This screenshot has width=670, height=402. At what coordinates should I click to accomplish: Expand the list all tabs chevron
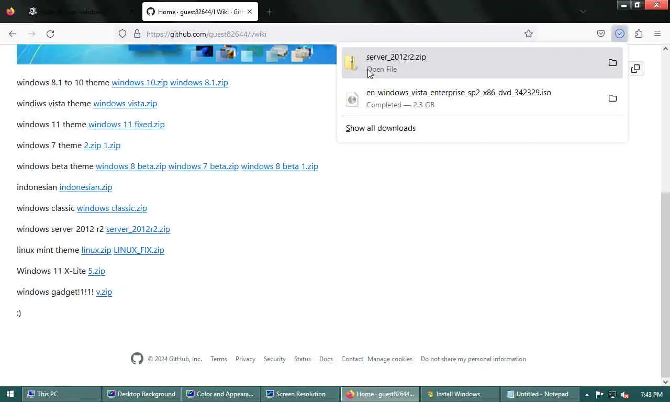point(583,12)
